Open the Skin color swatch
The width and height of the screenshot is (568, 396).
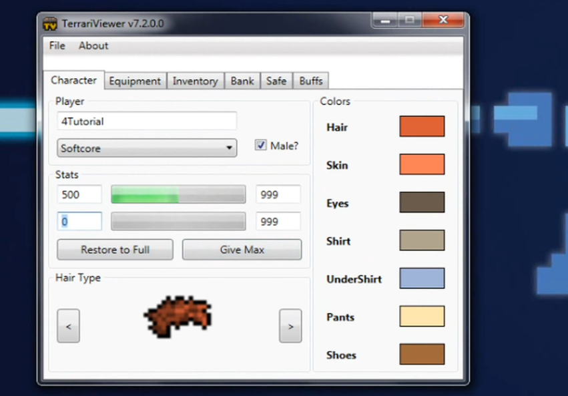point(422,164)
